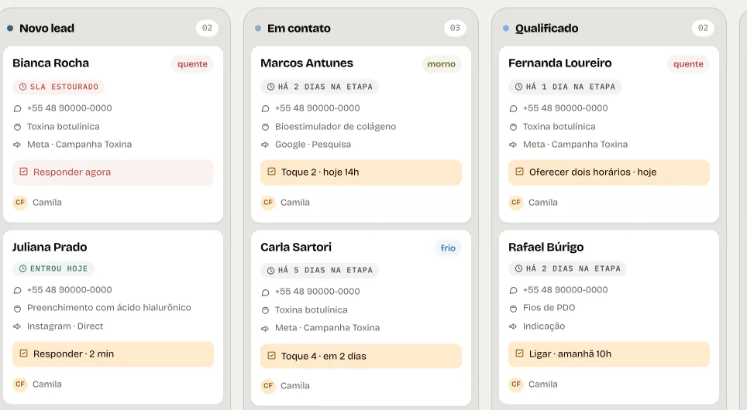Mark Oferecer dois horários checkbox as done
This screenshot has width=747, height=410.
pyautogui.click(x=519, y=172)
